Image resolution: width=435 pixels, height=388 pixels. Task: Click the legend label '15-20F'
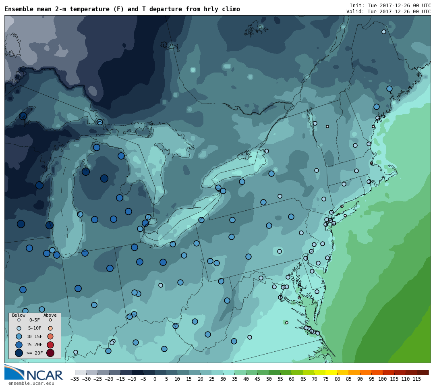coord(35,344)
